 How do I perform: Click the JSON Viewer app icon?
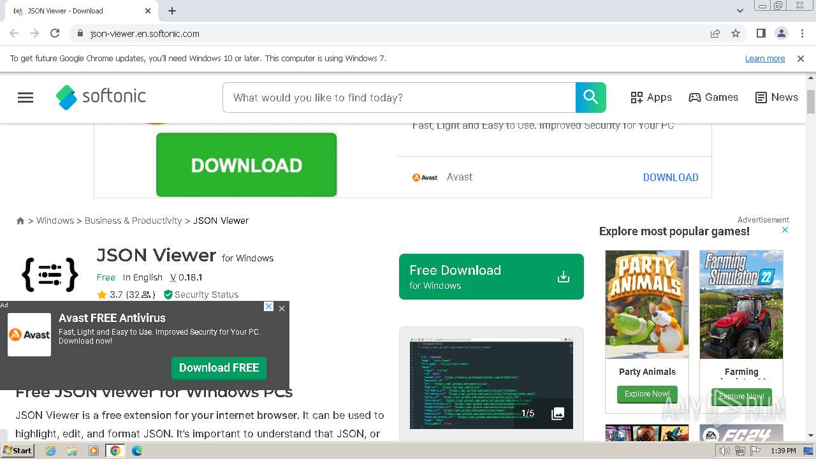coord(50,275)
